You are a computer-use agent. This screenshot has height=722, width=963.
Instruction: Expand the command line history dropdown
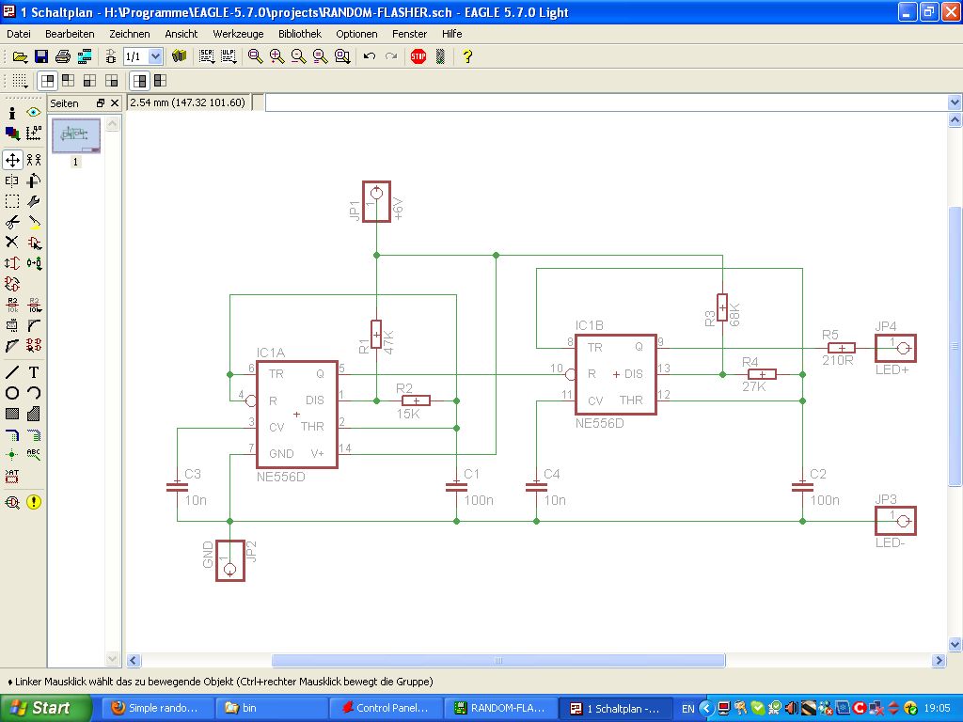tap(955, 102)
